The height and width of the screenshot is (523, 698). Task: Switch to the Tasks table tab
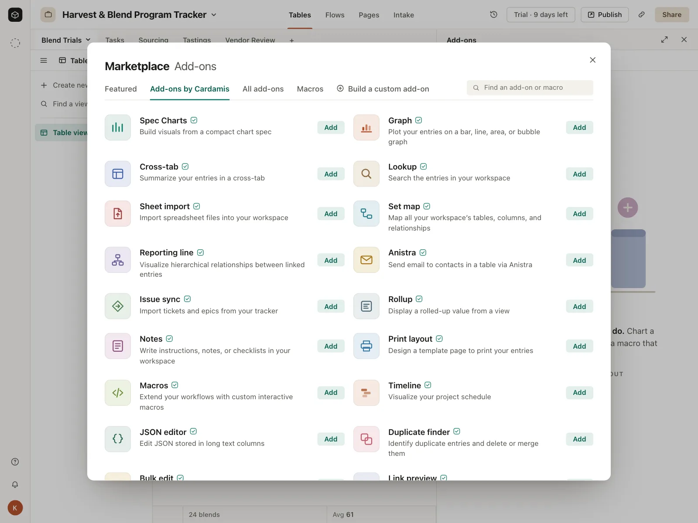115,40
